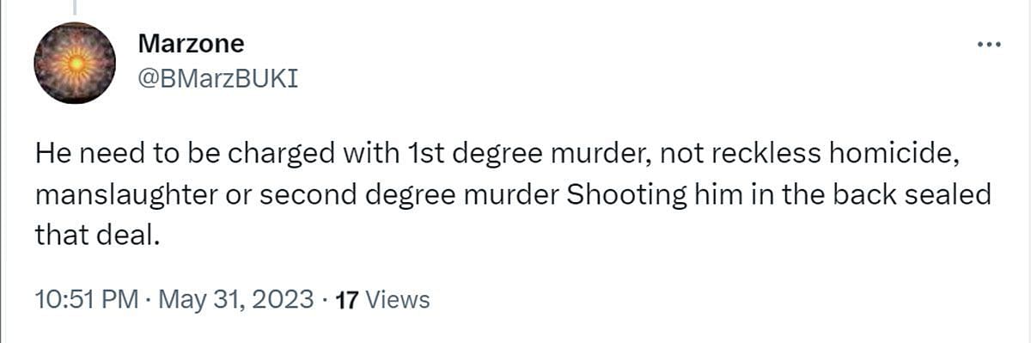Click the @BMarzBUKI handle
Screen dimensions: 1031x343
217,78
